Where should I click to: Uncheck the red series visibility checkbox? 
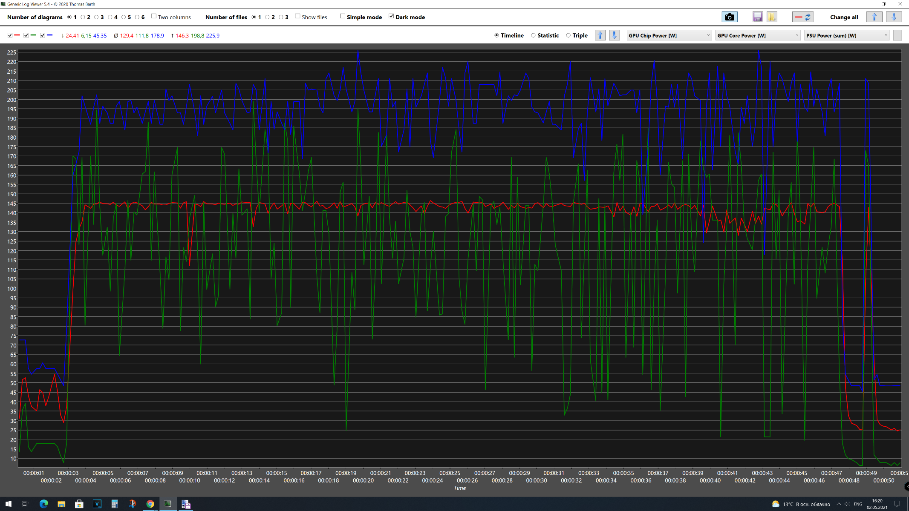coord(10,35)
